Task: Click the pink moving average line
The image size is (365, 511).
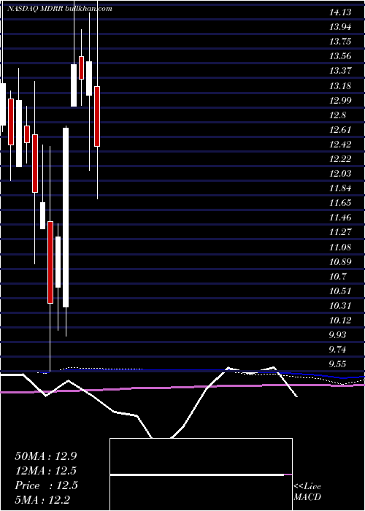Action: point(182,387)
